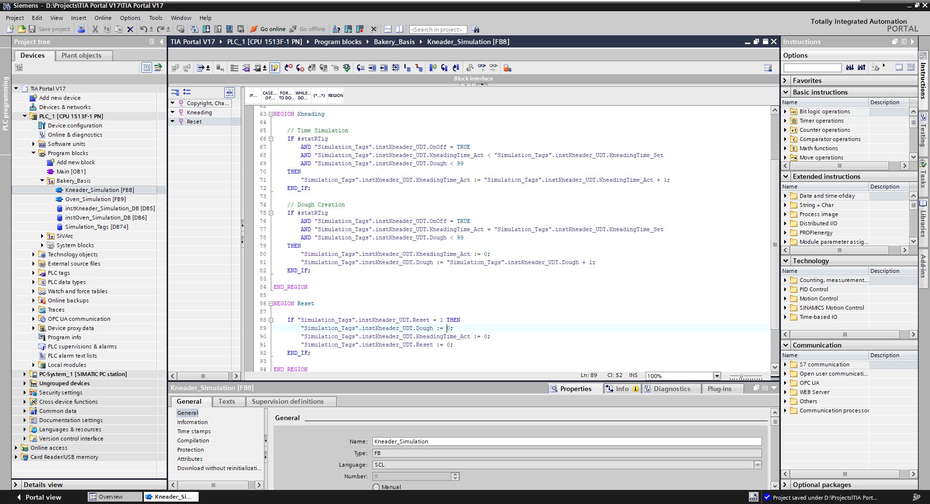Screen dimensions: 930x504
Task: Insert a REGION construct from the editor toolbar
Action: point(335,95)
